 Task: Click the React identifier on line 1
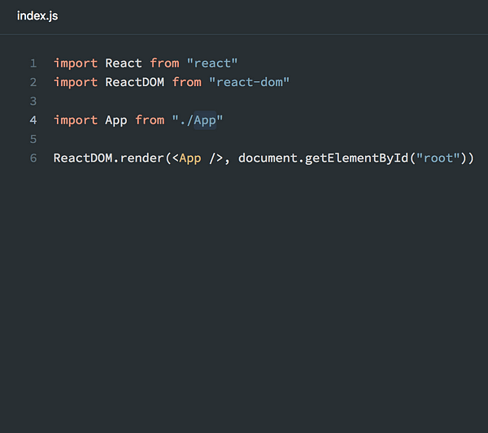click(124, 63)
